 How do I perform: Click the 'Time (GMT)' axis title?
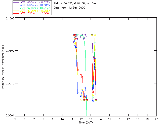point(86,122)
